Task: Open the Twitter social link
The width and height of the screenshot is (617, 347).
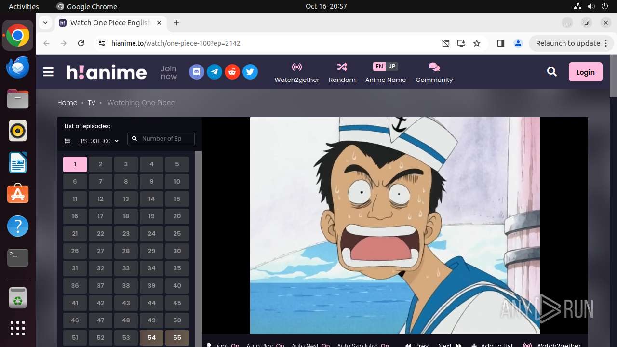Action: coord(250,72)
